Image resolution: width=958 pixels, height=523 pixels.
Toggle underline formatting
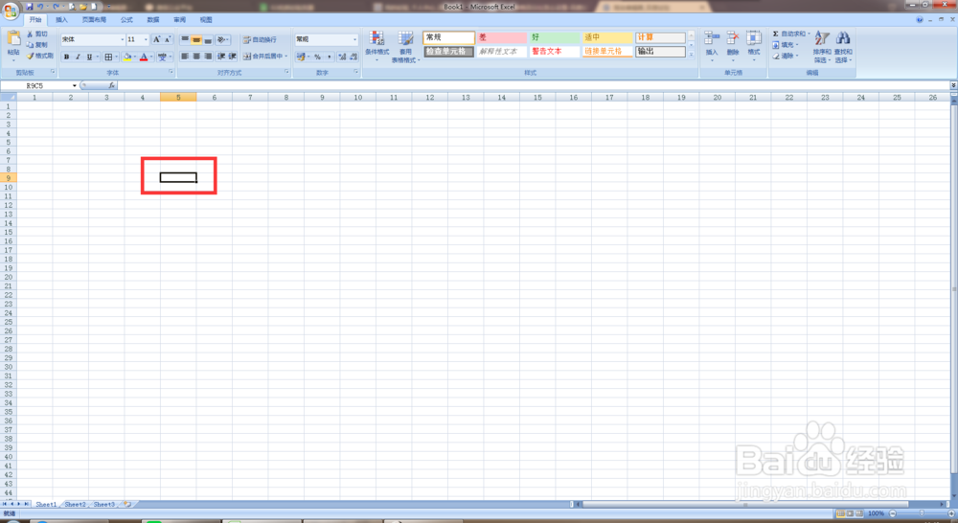coord(89,57)
